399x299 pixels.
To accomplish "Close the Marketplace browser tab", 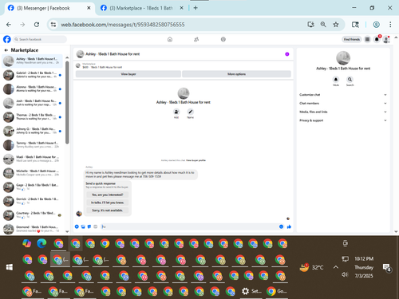I will point(181,8).
